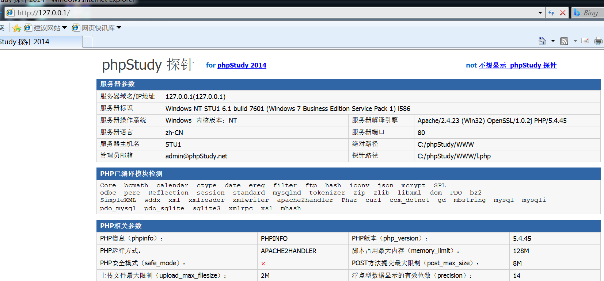Screen dimensions: 604x281
Task: Select the 'Study 探针 2014' tab
Action: (40, 42)
